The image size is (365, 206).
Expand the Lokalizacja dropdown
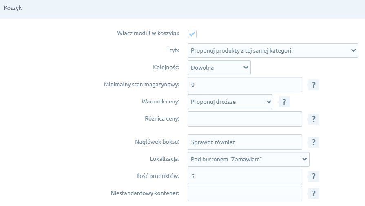(x=248, y=159)
